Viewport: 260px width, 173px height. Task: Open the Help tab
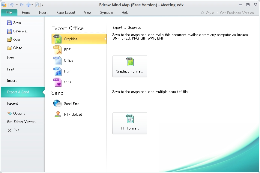(125, 13)
